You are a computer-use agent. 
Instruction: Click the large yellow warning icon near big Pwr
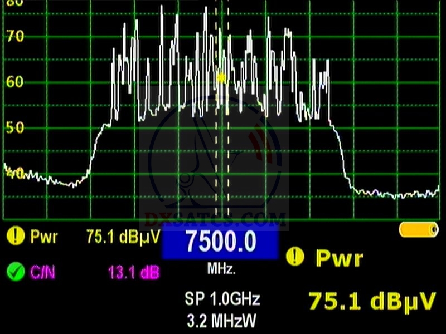[x=295, y=257]
